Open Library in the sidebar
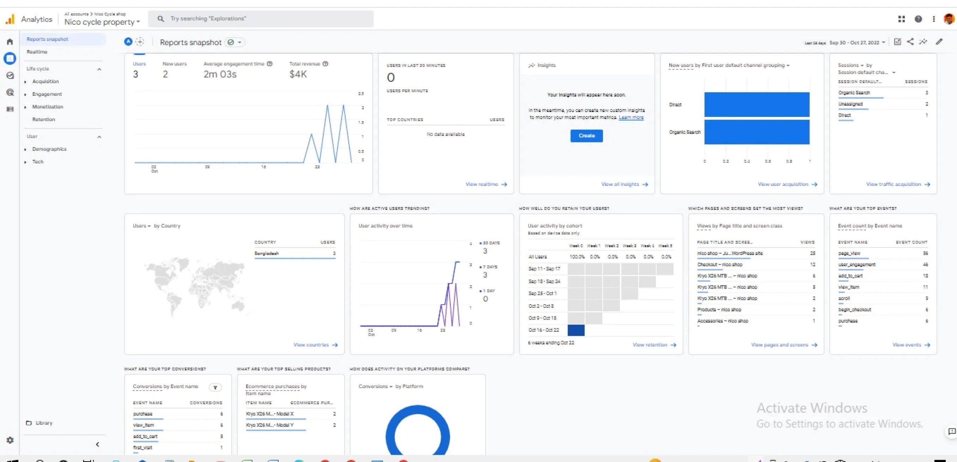This screenshot has width=957, height=462. pos(39,423)
